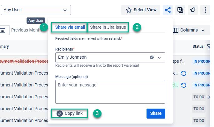214x127 pixels.
Task: Click the Copy link button
Action: [70, 114]
